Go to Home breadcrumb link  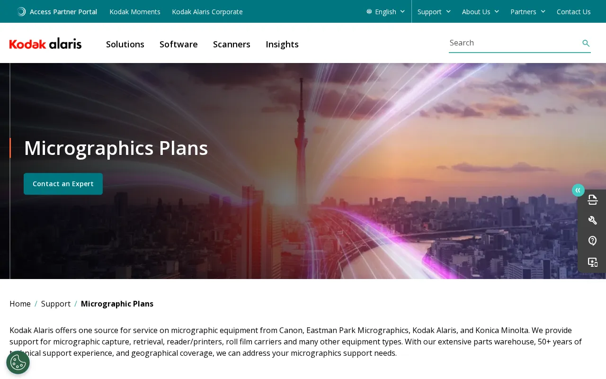click(20, 304)
